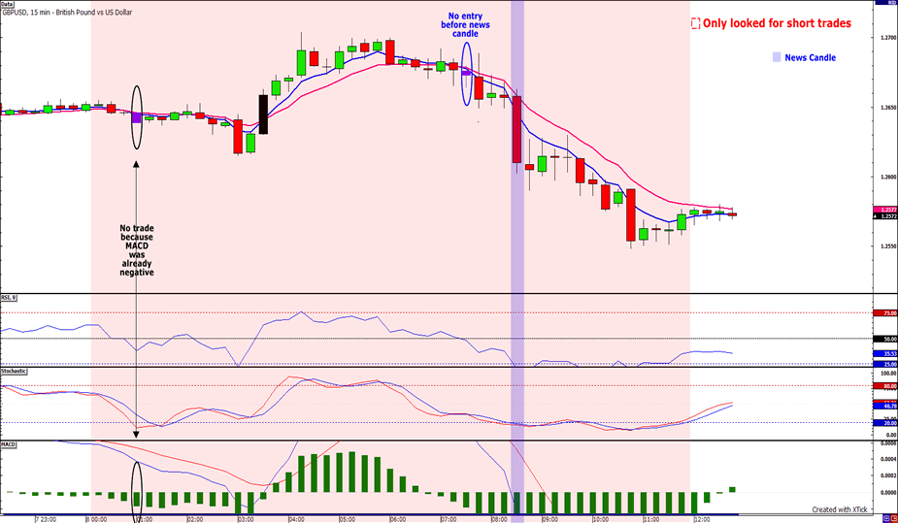Click the 0.0000 MACD axis label
Viewport: 898px width, 523px height.
coord(889,492)
